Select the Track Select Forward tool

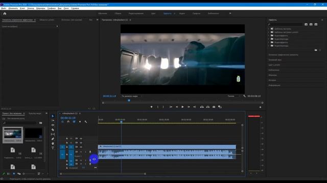click(53, 120)
